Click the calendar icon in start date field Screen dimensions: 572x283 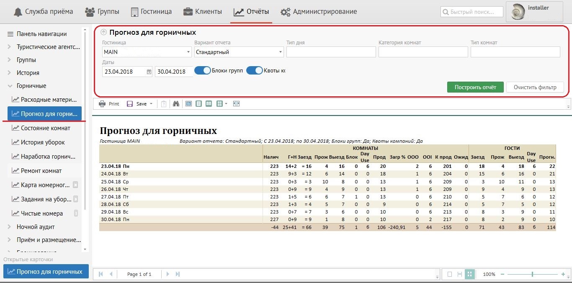[149, 72]
